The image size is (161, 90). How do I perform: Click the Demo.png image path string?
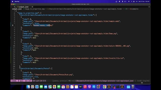point(76,33)
